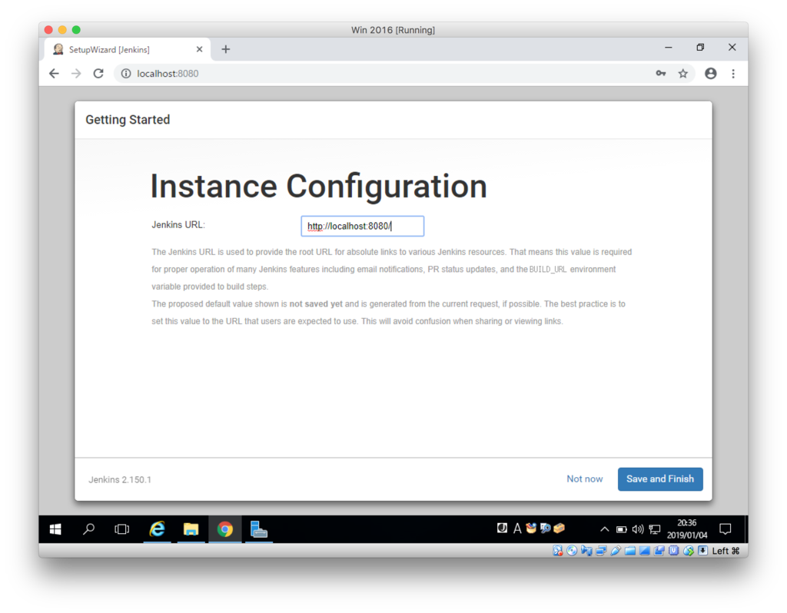Click the bold 'not saved yet' text
Screen dimensions: 787x613
pyautogui.click(x=316, y=304)
